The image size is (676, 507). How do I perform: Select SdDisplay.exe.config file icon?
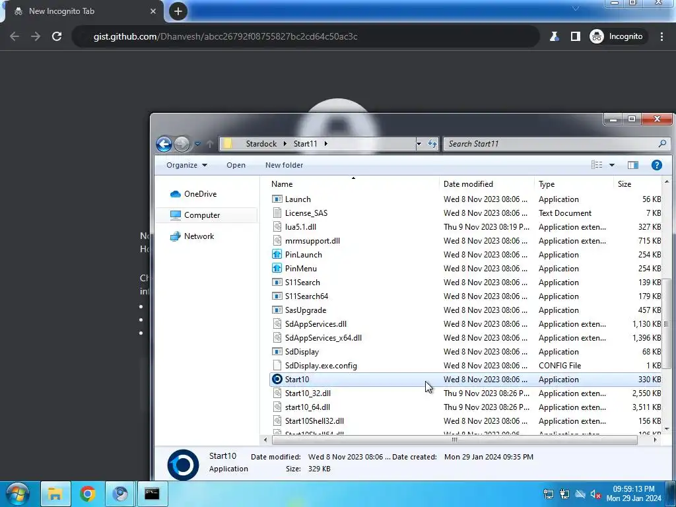[277, 366]
